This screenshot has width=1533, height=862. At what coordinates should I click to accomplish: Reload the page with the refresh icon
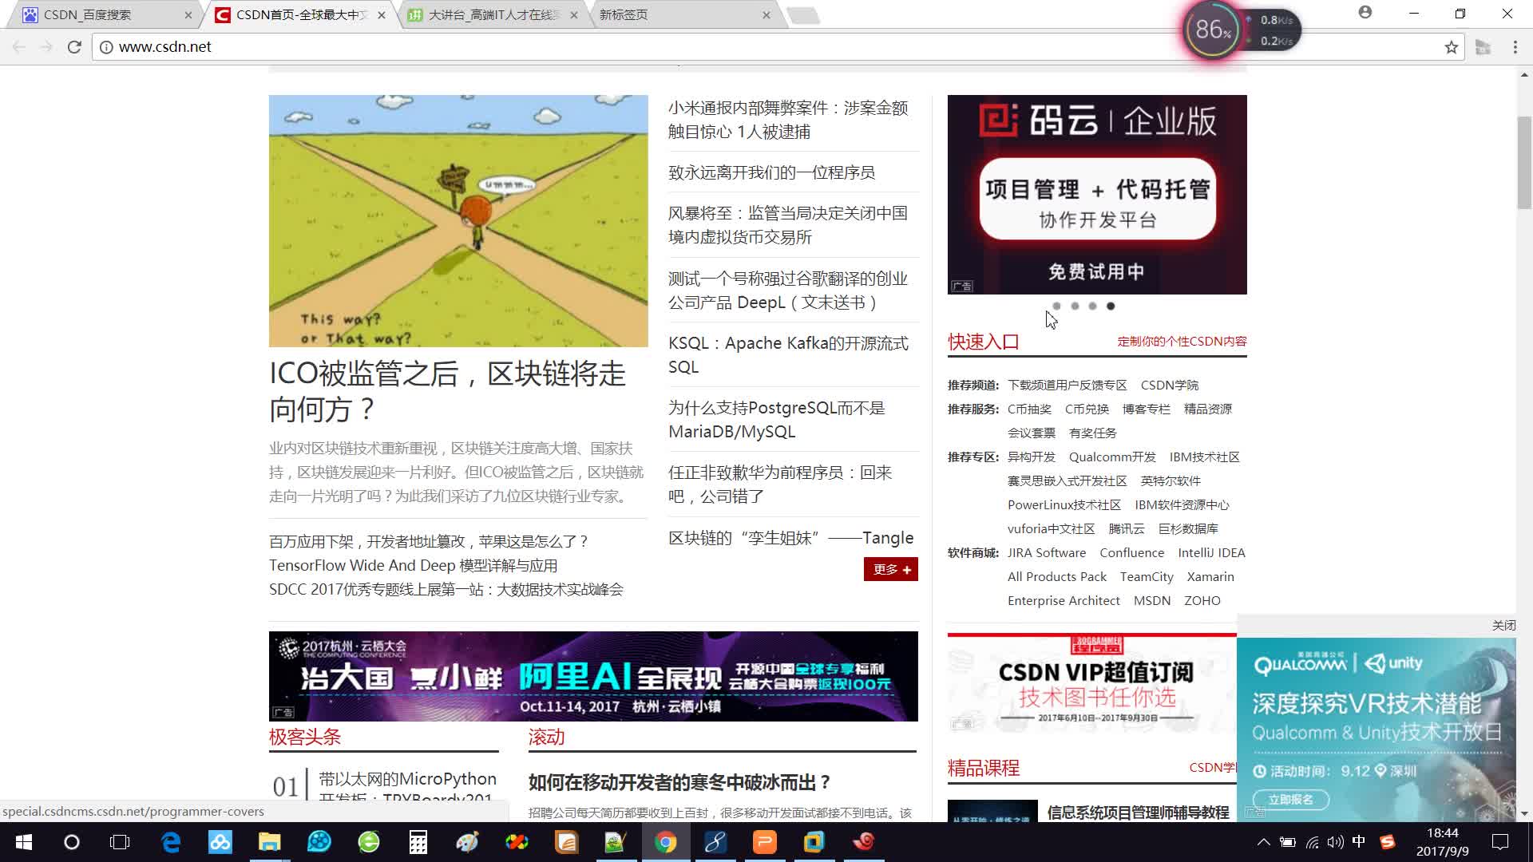[74, 47]
